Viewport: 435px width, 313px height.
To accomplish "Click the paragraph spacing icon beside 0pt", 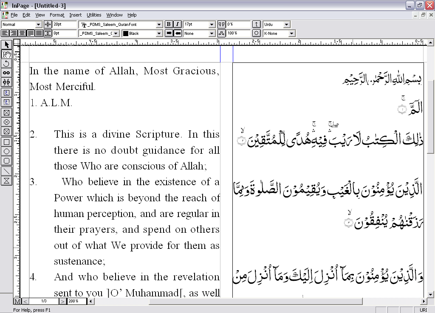I will point(48,33).
